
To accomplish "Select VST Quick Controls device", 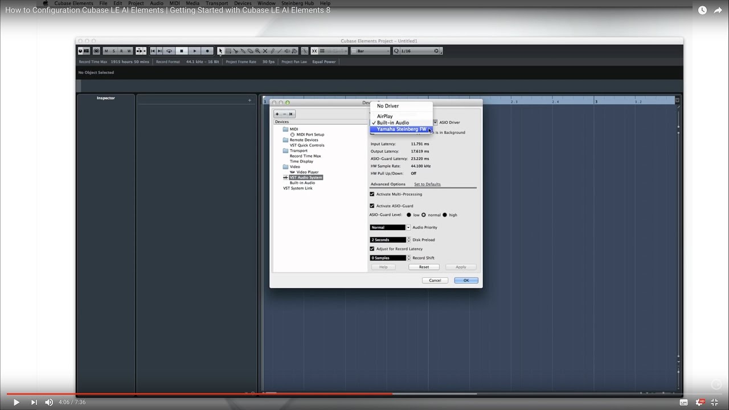I will [307, 145].
